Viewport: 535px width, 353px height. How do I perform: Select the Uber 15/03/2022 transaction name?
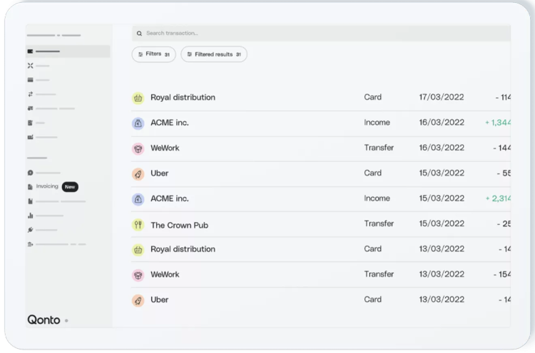(x=159, y=173)
